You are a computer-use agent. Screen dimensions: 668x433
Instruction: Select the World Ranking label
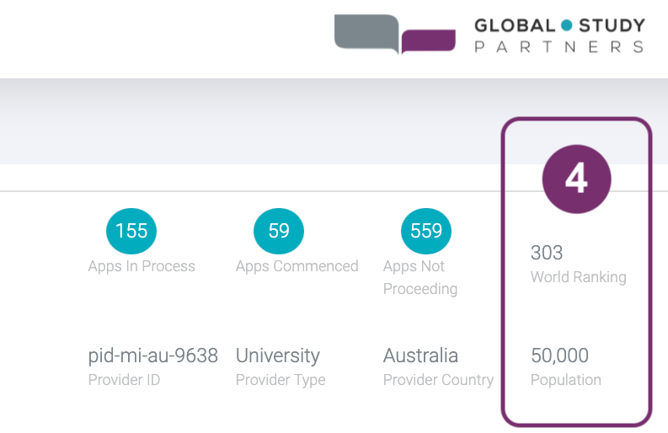point(578,276)
